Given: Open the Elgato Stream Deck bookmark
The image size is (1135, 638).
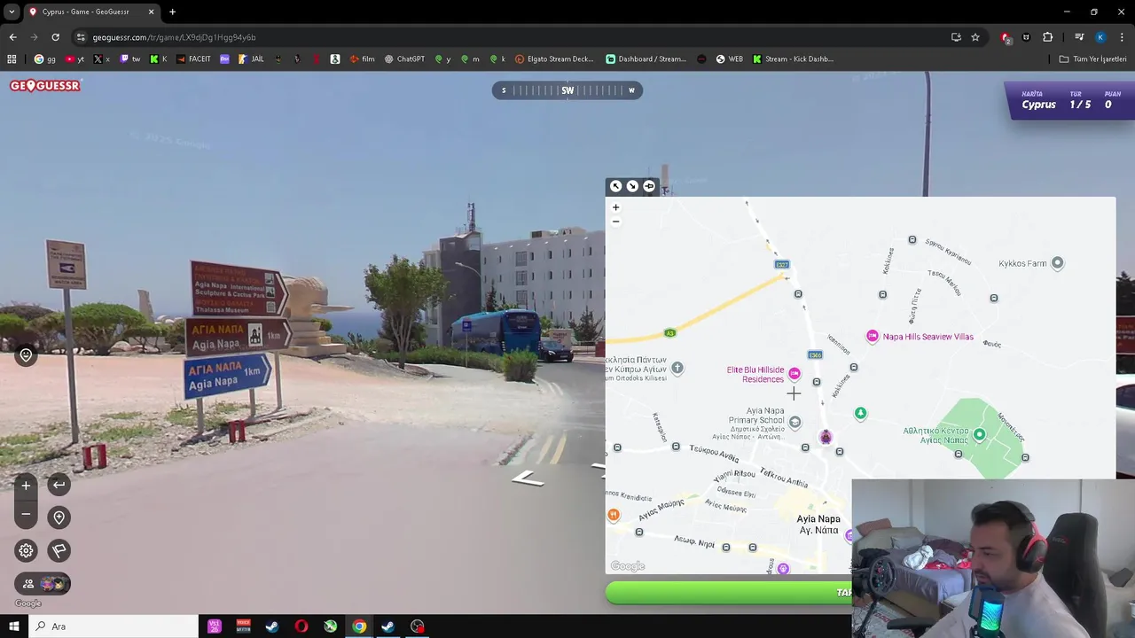Looking at the screenshot, I should pyautogui.click(x=554, y=59).
